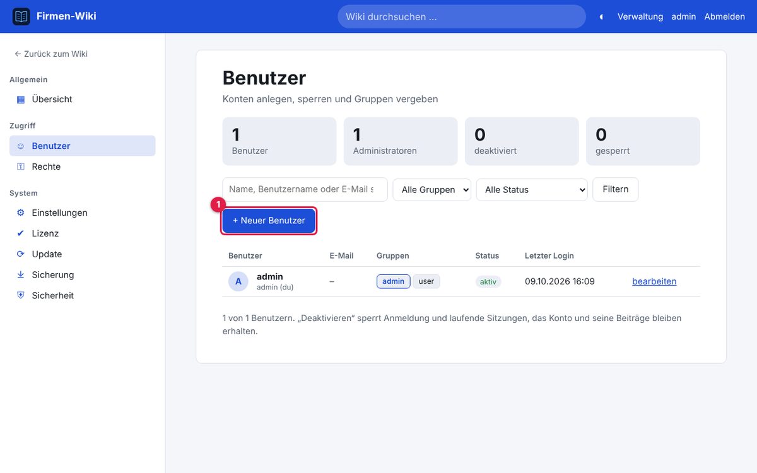Click the green "aktiv" status badge
The image size is (757, 473).
click(x=488, y=282)
